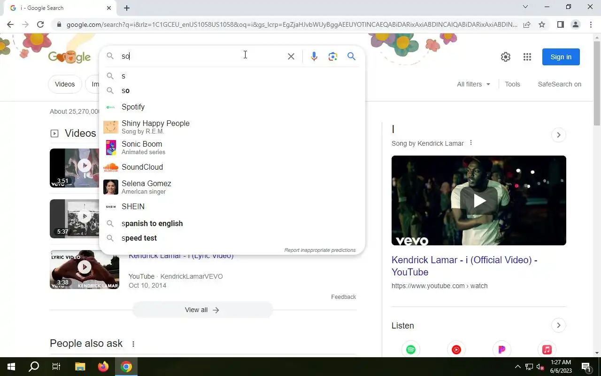The image size is (601, 376).
Task: Share this page icon in address bar
Action: click(527, 24)
